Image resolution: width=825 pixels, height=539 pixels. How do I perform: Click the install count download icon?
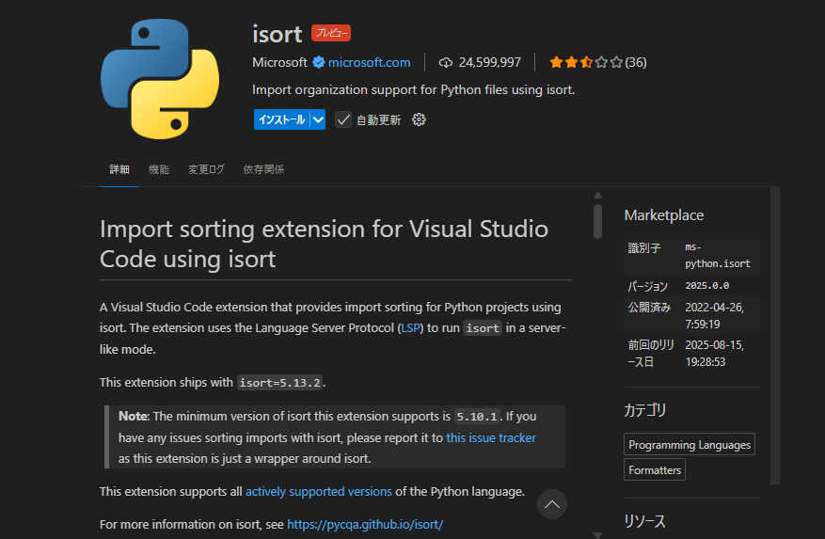click(446, 63)
